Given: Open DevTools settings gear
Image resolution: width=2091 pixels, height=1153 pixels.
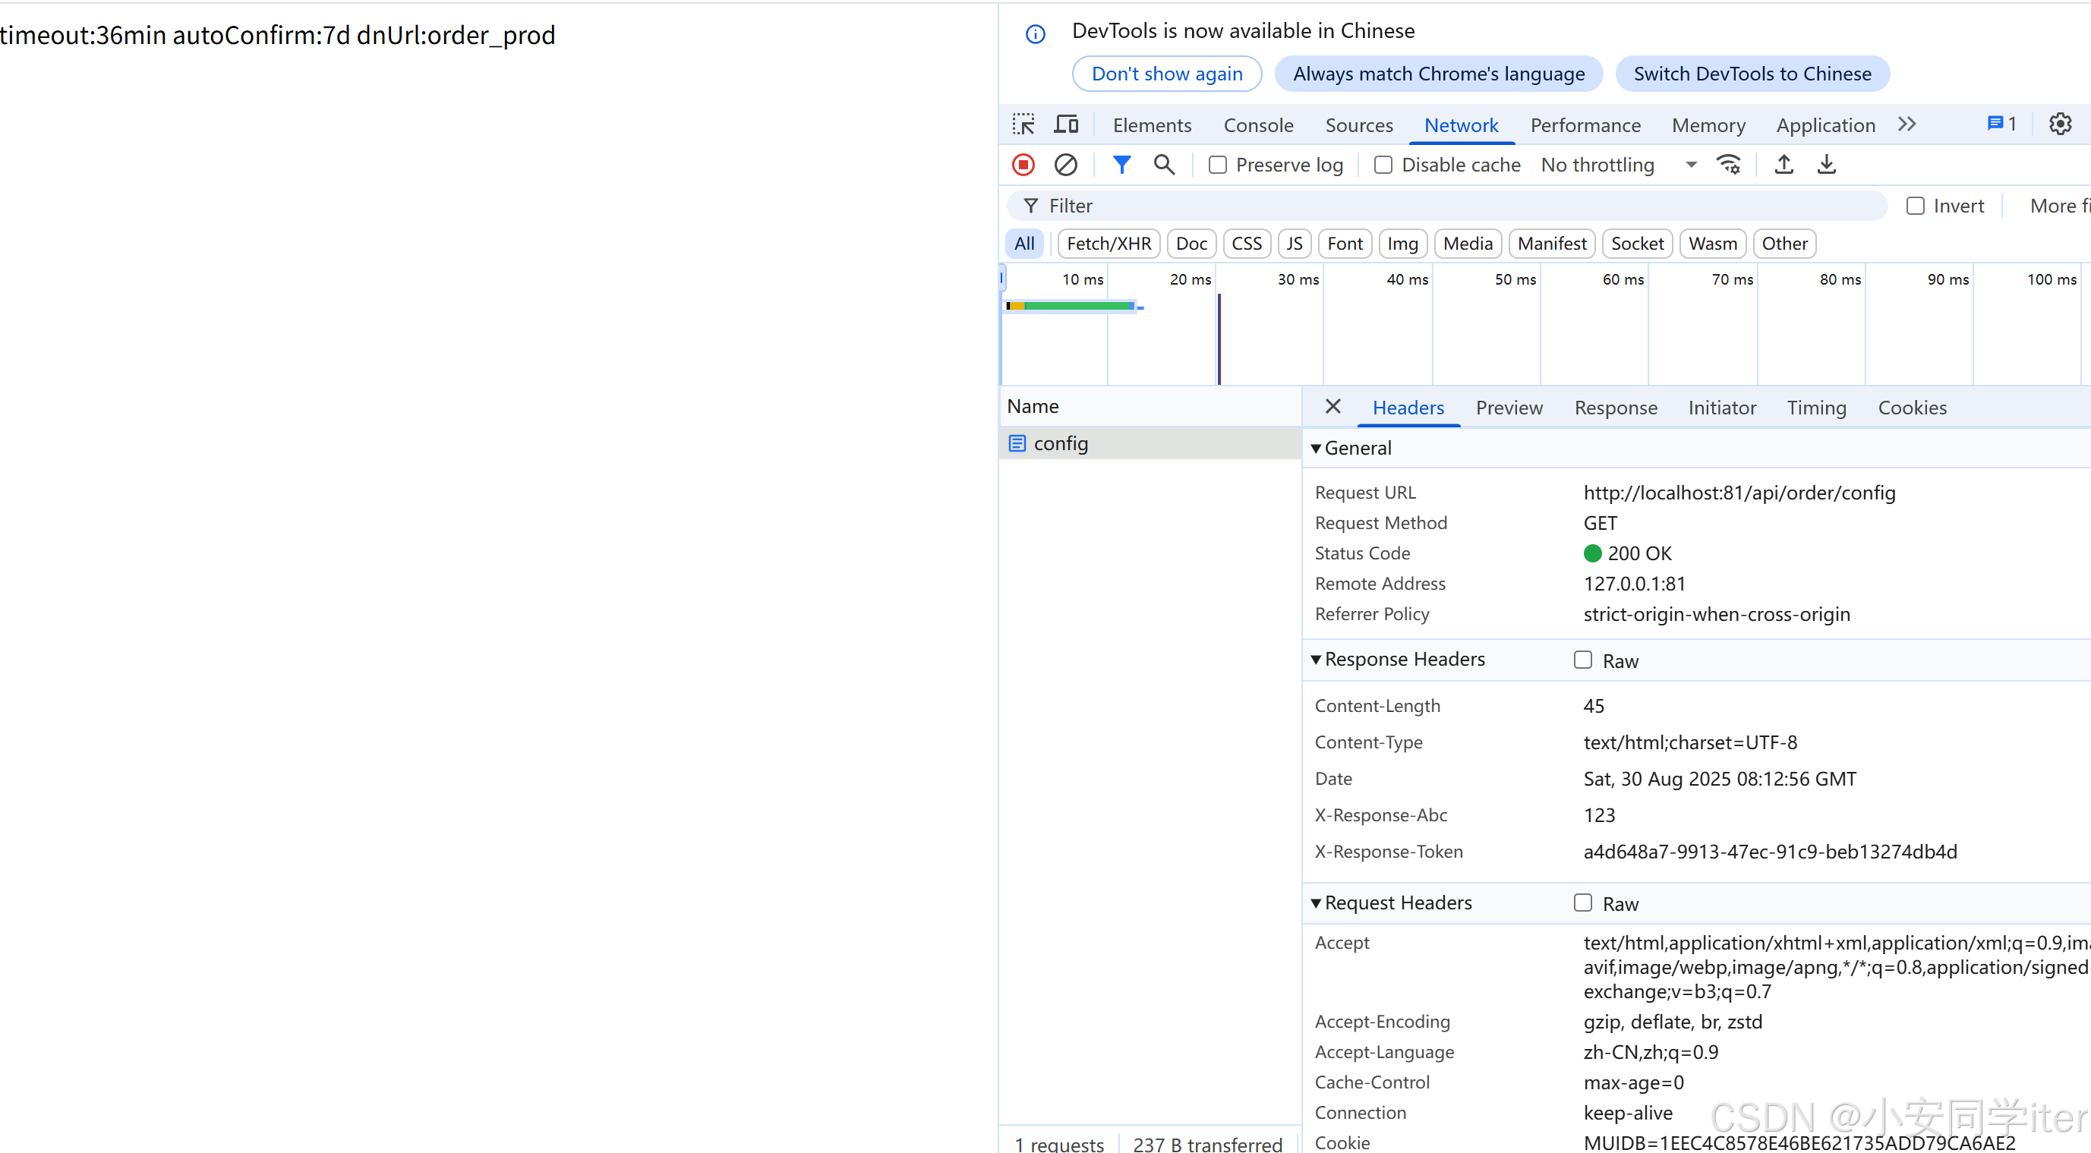Looking at the screenshot, I should (x=2060, y=124).
